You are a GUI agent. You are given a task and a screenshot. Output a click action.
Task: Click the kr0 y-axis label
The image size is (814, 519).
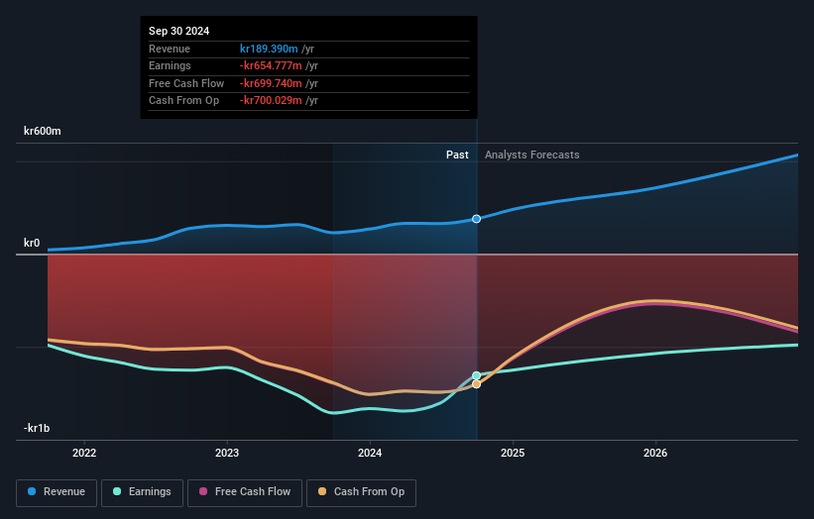32,243
